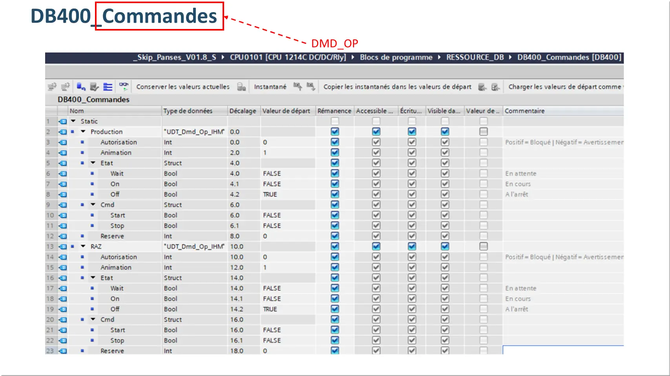Click first snapshot copy icon after Instantané
670x376 pixels.
298,87
